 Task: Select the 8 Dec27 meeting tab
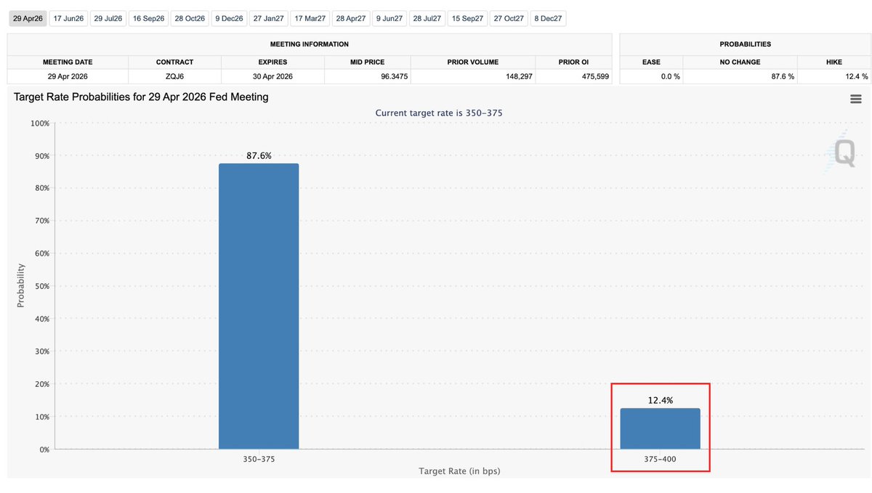547,19
